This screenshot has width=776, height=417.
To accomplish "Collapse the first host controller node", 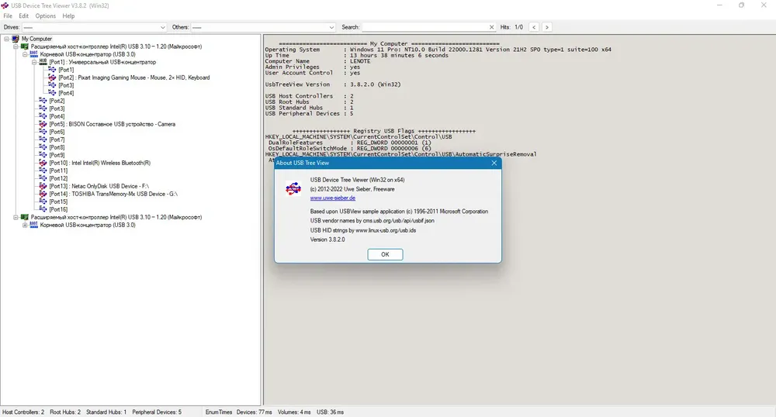I will pyautogui.click(x=16, y=47).
